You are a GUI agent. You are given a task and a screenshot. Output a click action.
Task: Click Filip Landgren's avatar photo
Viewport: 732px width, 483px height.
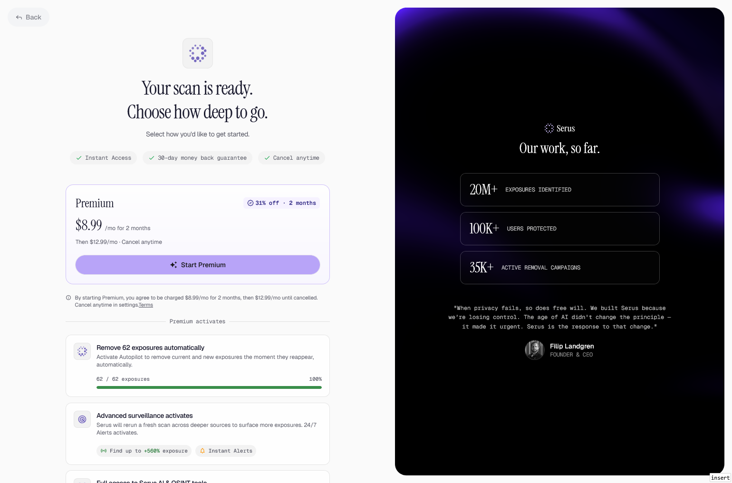click(535, 350)
